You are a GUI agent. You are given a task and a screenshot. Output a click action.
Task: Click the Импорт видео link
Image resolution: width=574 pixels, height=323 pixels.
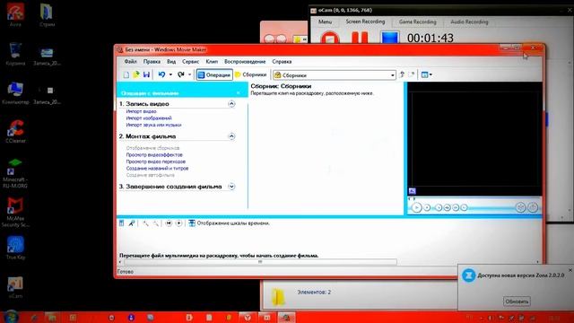click(x=142, y=111)
